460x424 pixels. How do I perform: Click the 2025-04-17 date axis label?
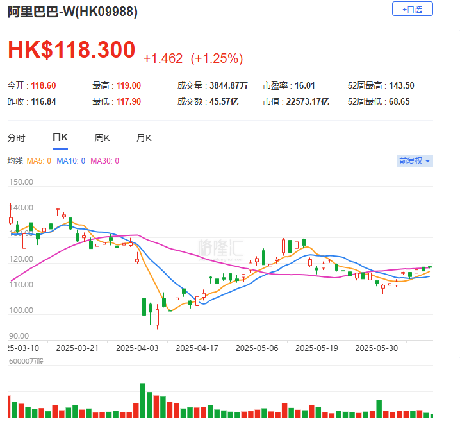coord(197,348)
